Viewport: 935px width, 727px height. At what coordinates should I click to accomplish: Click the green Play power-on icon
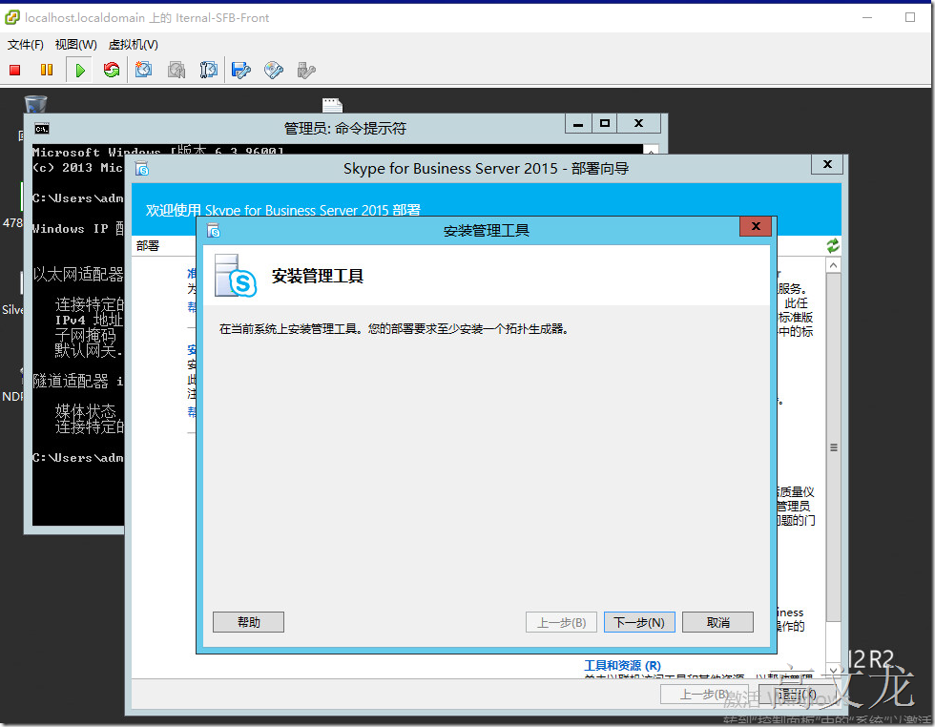click(80, 71)
